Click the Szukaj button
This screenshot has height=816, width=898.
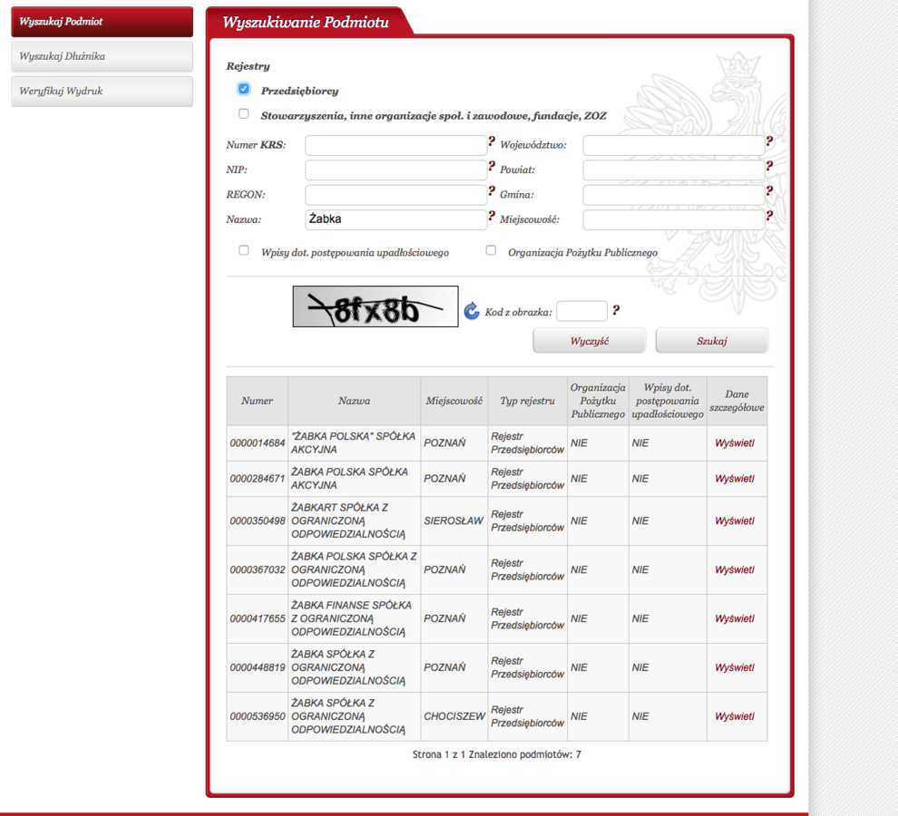tap(712, 341)
